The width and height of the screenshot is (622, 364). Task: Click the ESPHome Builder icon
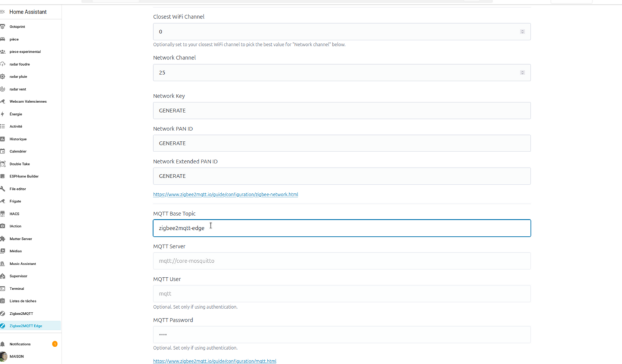2,176
